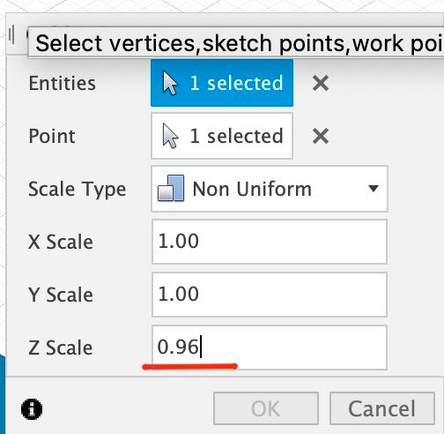Screen dimensions: 444x434
Task: Clear the Entities selection with its X
Action: coord(321,83)
